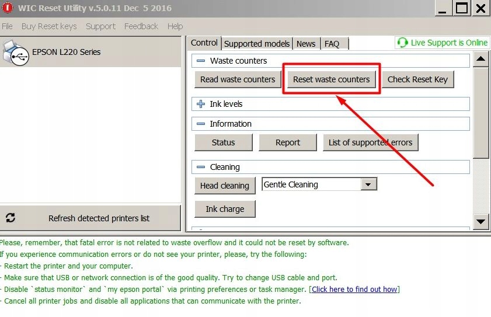Open the Buy Reset keys menu
This screenshot has height=317, width=491.
tap(49, 26)
